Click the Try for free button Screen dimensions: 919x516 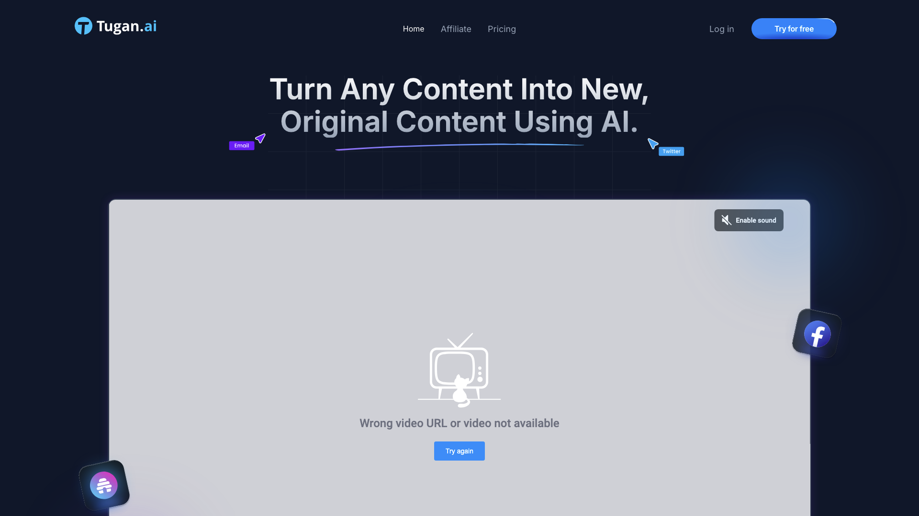[x=794, y=28]
